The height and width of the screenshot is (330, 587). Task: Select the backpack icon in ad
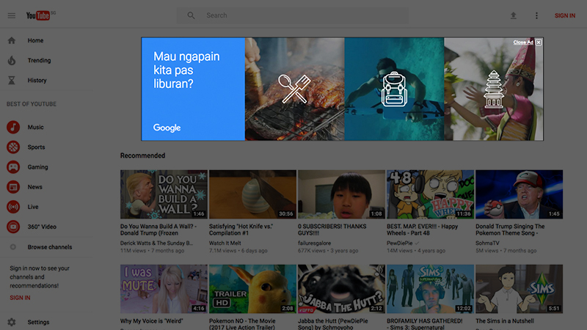point(394,89)
